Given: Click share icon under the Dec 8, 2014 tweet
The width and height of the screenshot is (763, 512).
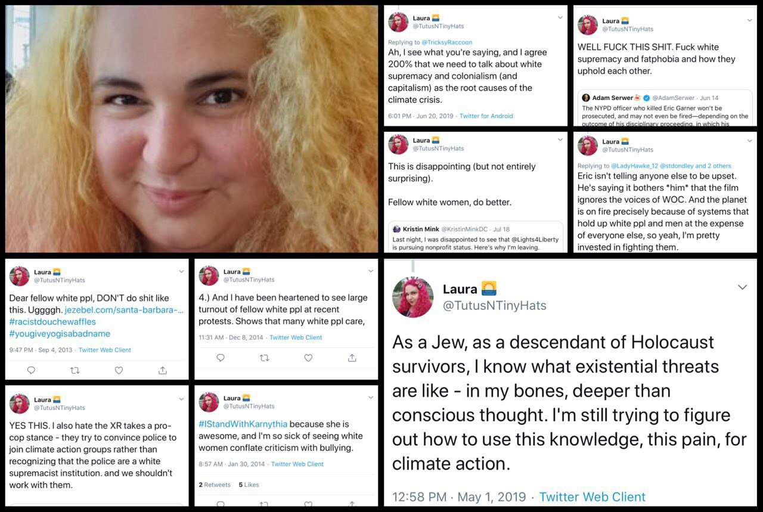Looking at the screenshot, I should pos(352,358).
